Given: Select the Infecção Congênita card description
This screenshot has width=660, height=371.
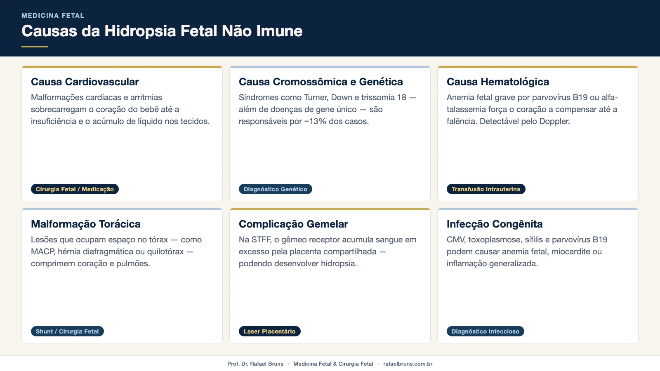Looking at the screenshot, I should tap(527, 251).
